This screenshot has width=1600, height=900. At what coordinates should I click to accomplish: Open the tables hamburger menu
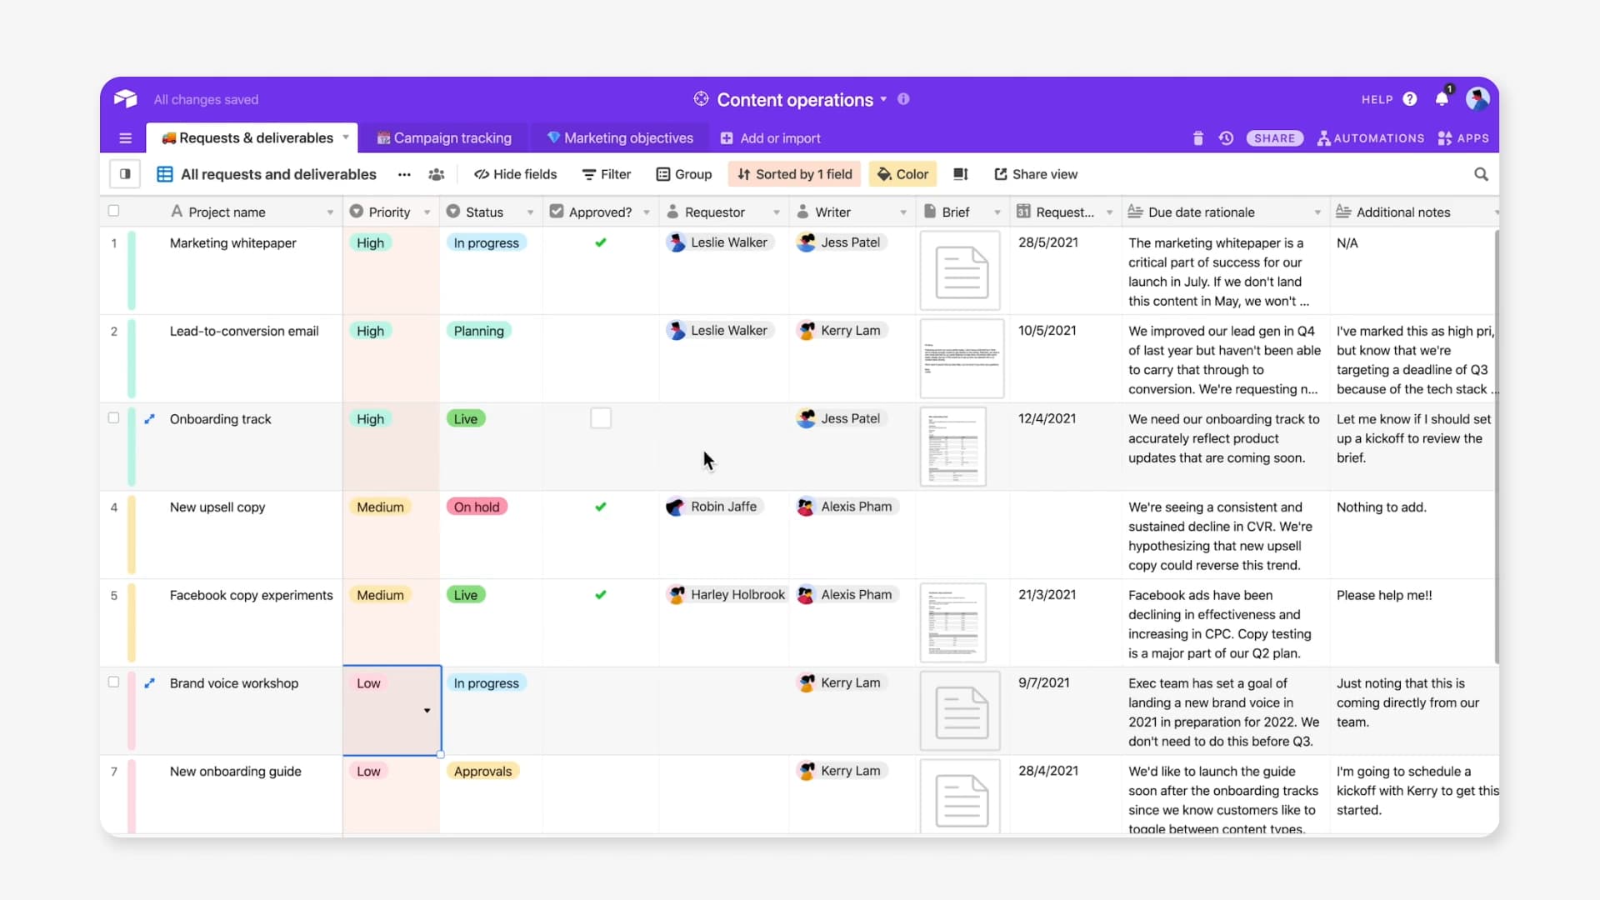click(125, 138)
